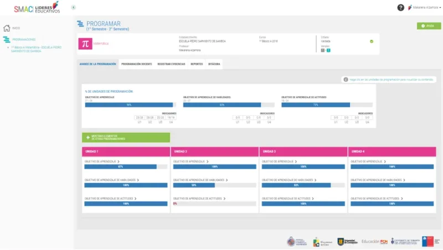The width and height of the screenshot is (443, 250).
Task: Open the 1° Básico A Matemática programming link
Action: coord(36,49)
